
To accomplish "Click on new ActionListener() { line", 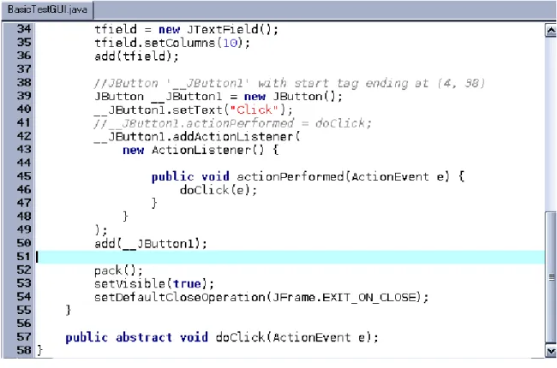I will pos(201,150).
